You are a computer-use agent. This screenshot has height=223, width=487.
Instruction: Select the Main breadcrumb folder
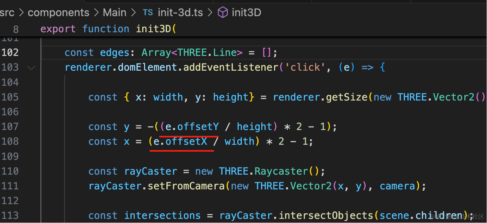tap(115, 13)
